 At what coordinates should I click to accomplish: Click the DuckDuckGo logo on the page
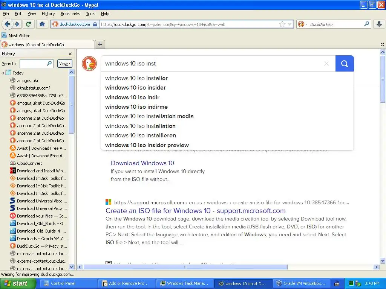89,64
